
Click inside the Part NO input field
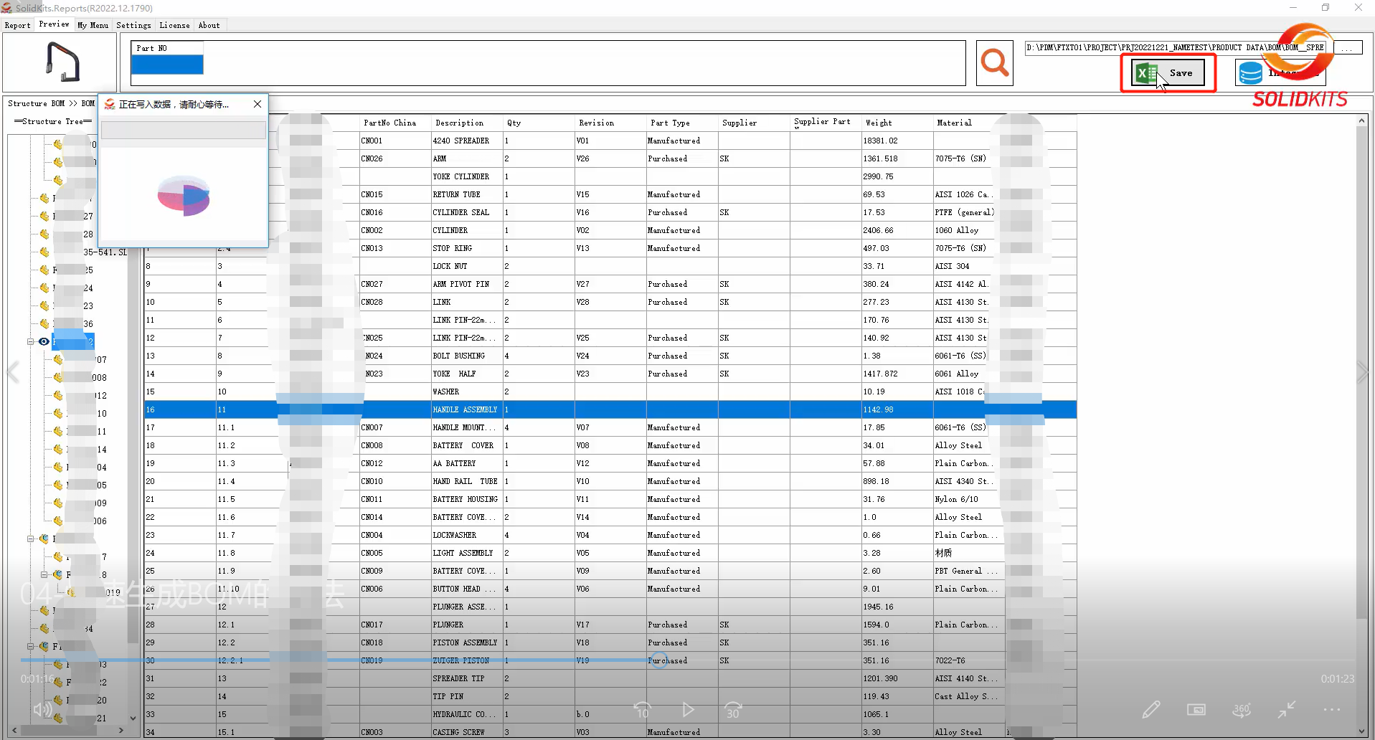(x=166, y=64)
